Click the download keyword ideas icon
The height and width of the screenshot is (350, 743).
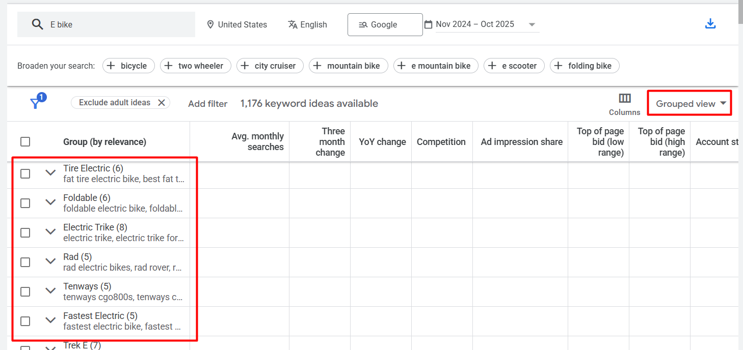[710, 24]
